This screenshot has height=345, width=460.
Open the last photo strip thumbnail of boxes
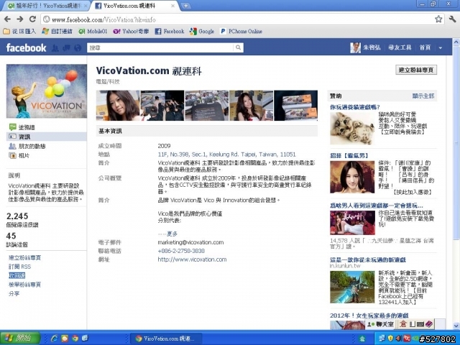point(295,106)
